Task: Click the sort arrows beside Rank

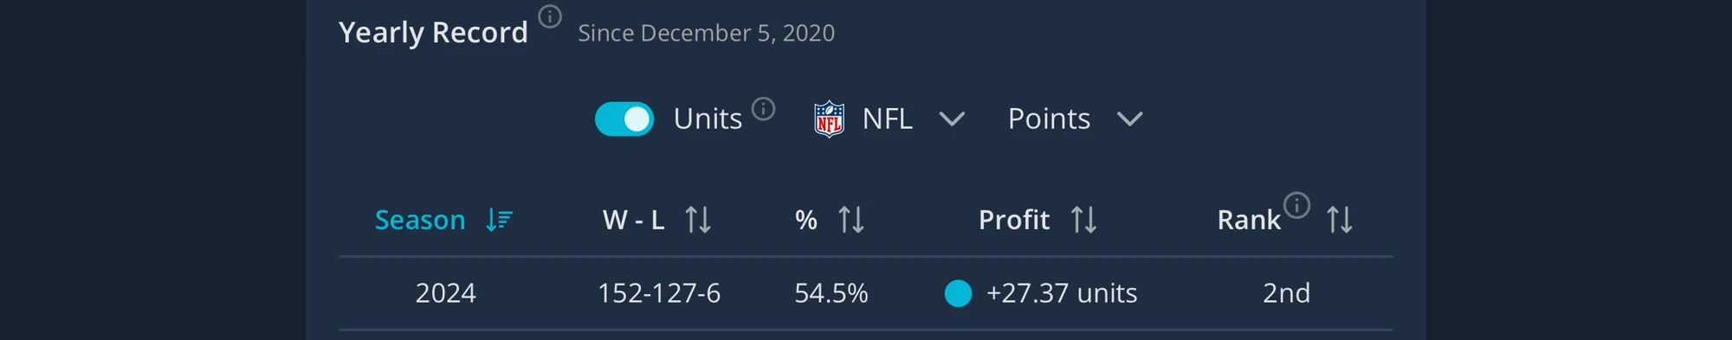Action: (x=1340, y=220)
